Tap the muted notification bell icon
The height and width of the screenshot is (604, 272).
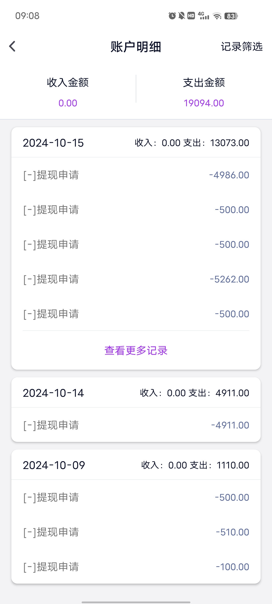click(181, 16)
